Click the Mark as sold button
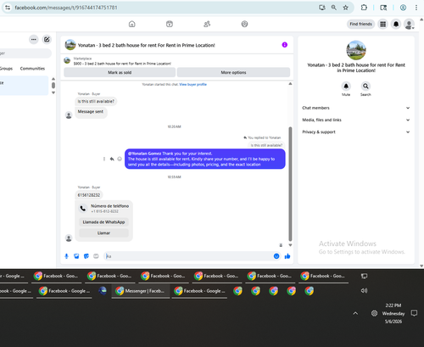This screenshot has width=424, height=347. coord(120,72)
